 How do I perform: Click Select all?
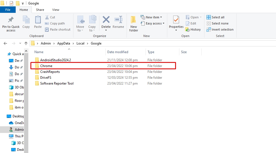point(215,17)
